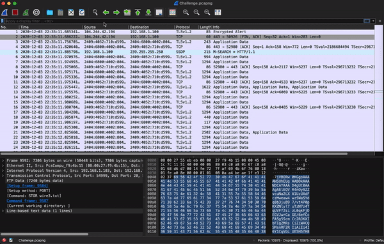Select packet 12 with three Application Data entries
Viewport: 384px width, 244px height.
coord(187,87)
